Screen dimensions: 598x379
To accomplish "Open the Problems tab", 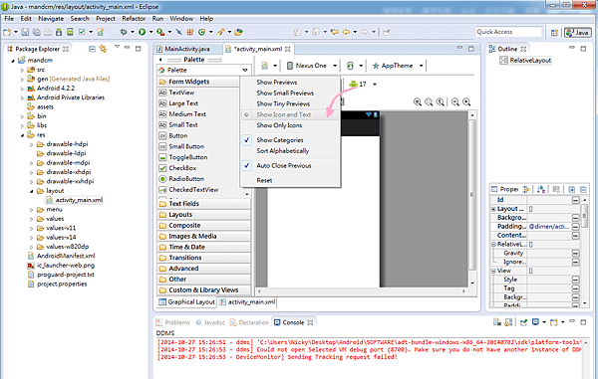I will [173, 322].
